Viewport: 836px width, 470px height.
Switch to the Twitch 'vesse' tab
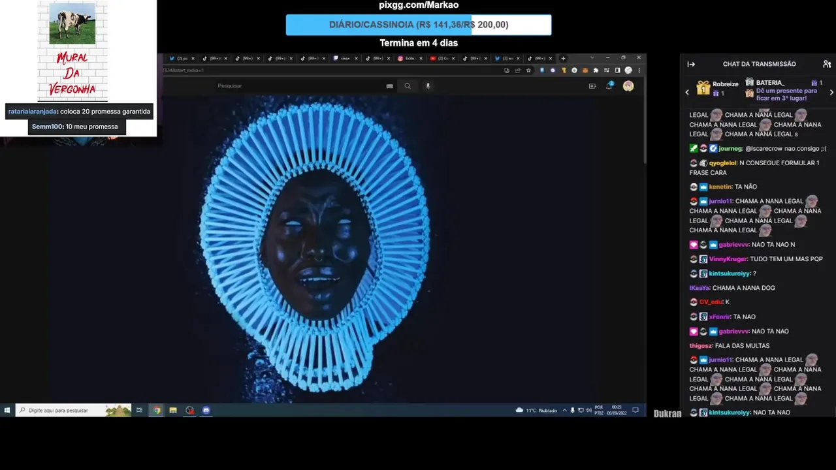tap(345, 58)
